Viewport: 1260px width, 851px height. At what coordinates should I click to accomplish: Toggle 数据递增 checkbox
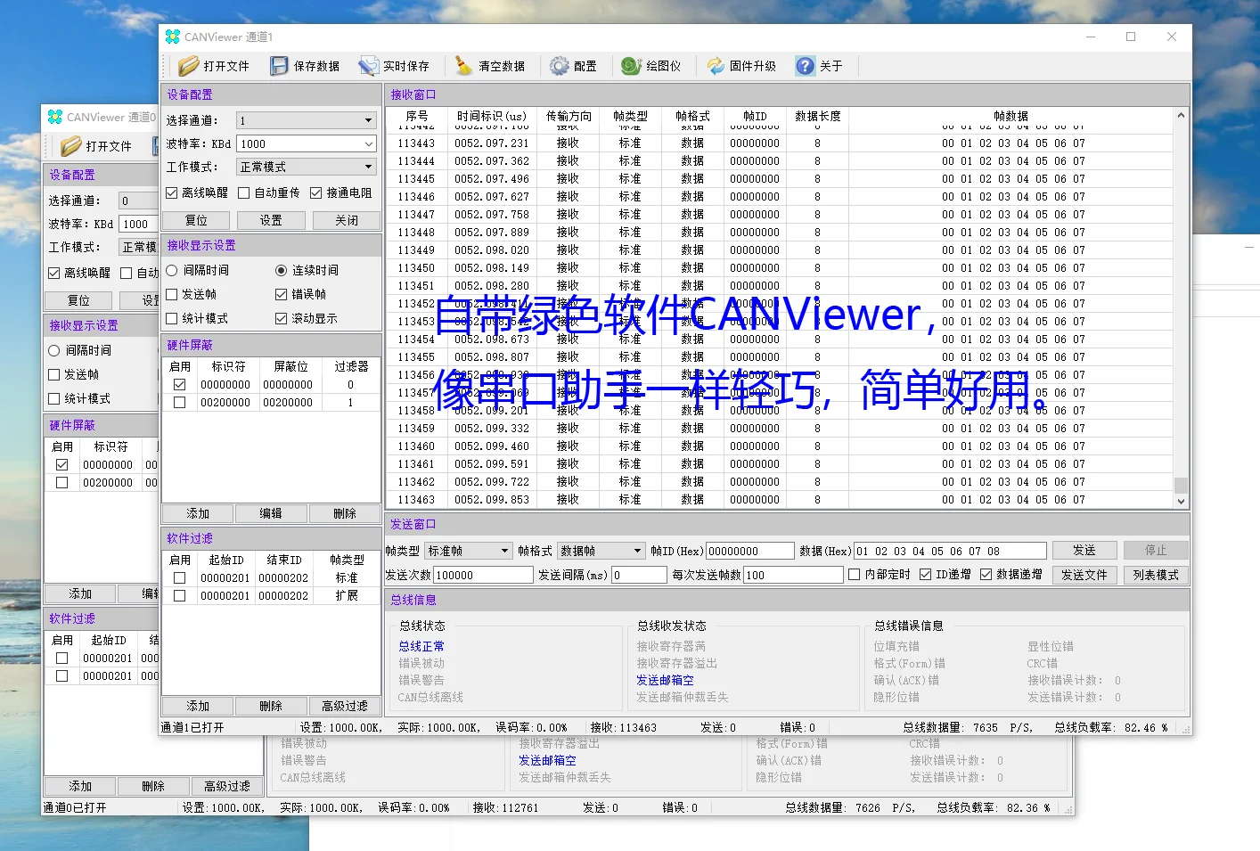click(986, 575)
